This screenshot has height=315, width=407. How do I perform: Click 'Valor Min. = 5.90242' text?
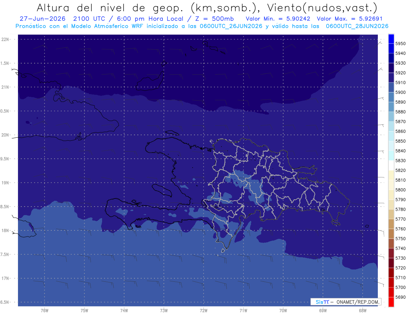278,19
